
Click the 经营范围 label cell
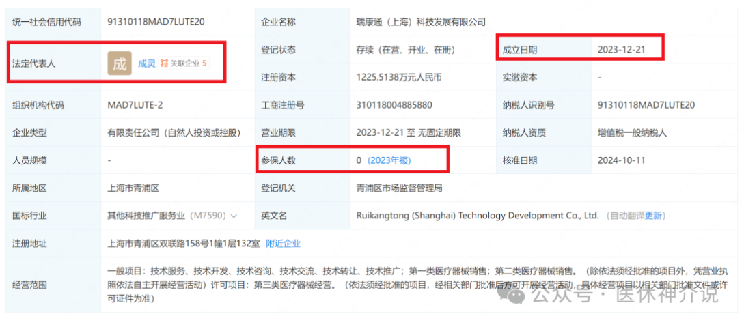click(53, 285)
